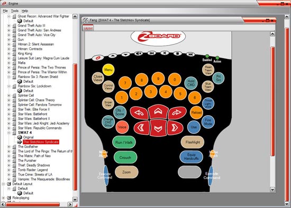Select the Change CMD Group key
The width and height of the screenshot is (291, 208).
click(108, 122)
